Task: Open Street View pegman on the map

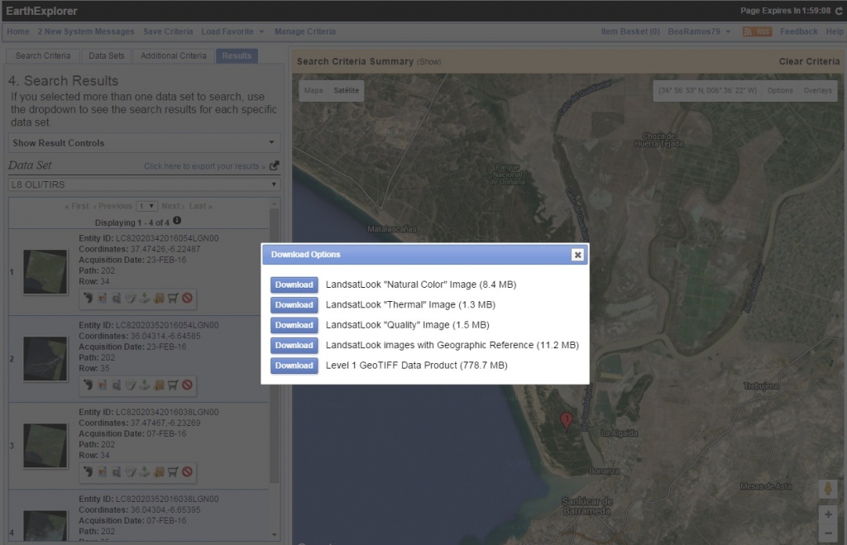Action: [x=828, y=489]
